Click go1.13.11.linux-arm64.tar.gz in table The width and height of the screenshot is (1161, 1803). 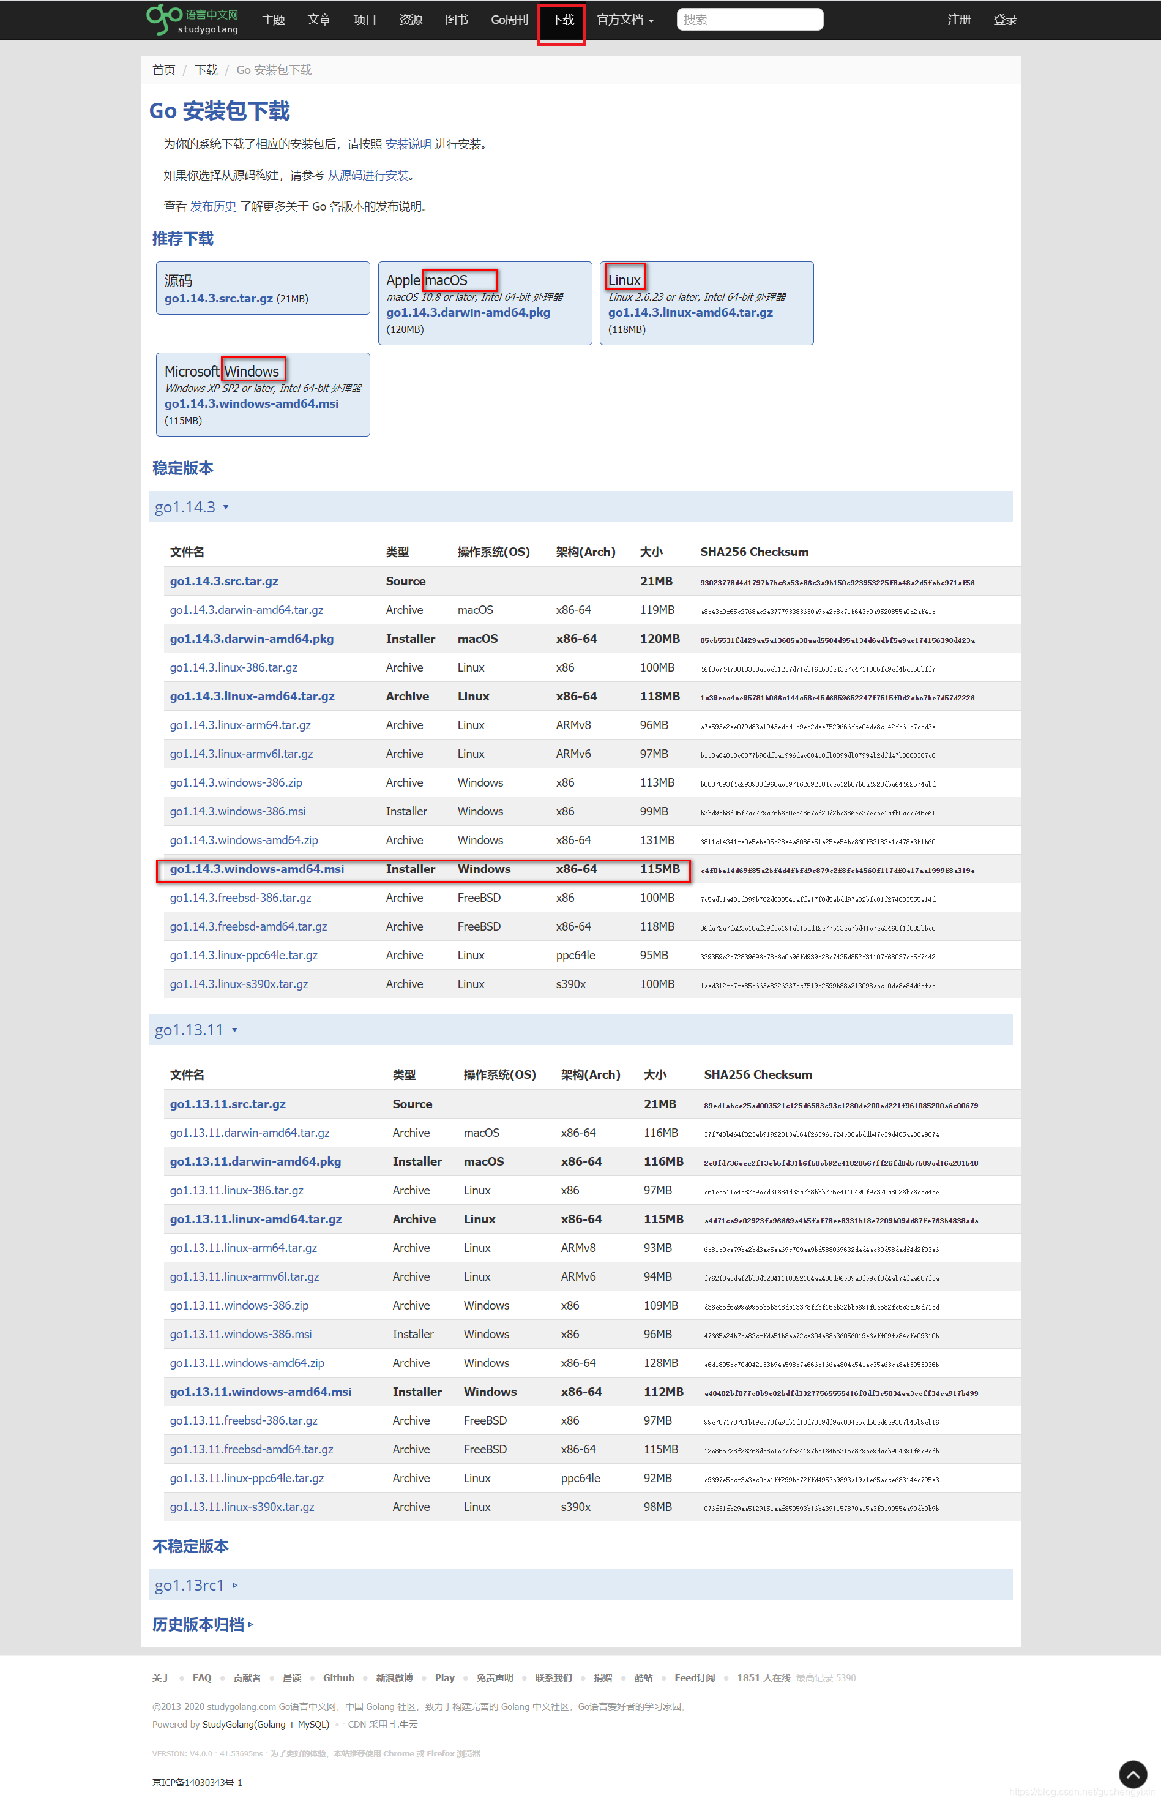[x=244, y=1248]
